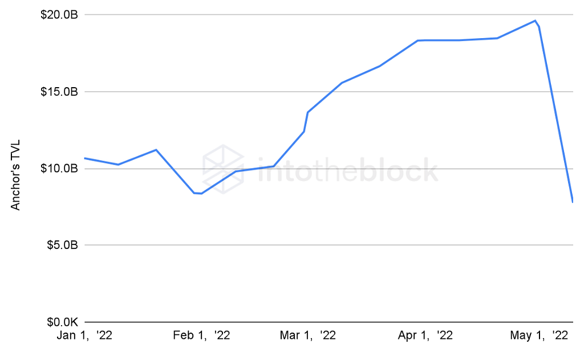Click the line's highest peak near $20.0B

[535, 21]
